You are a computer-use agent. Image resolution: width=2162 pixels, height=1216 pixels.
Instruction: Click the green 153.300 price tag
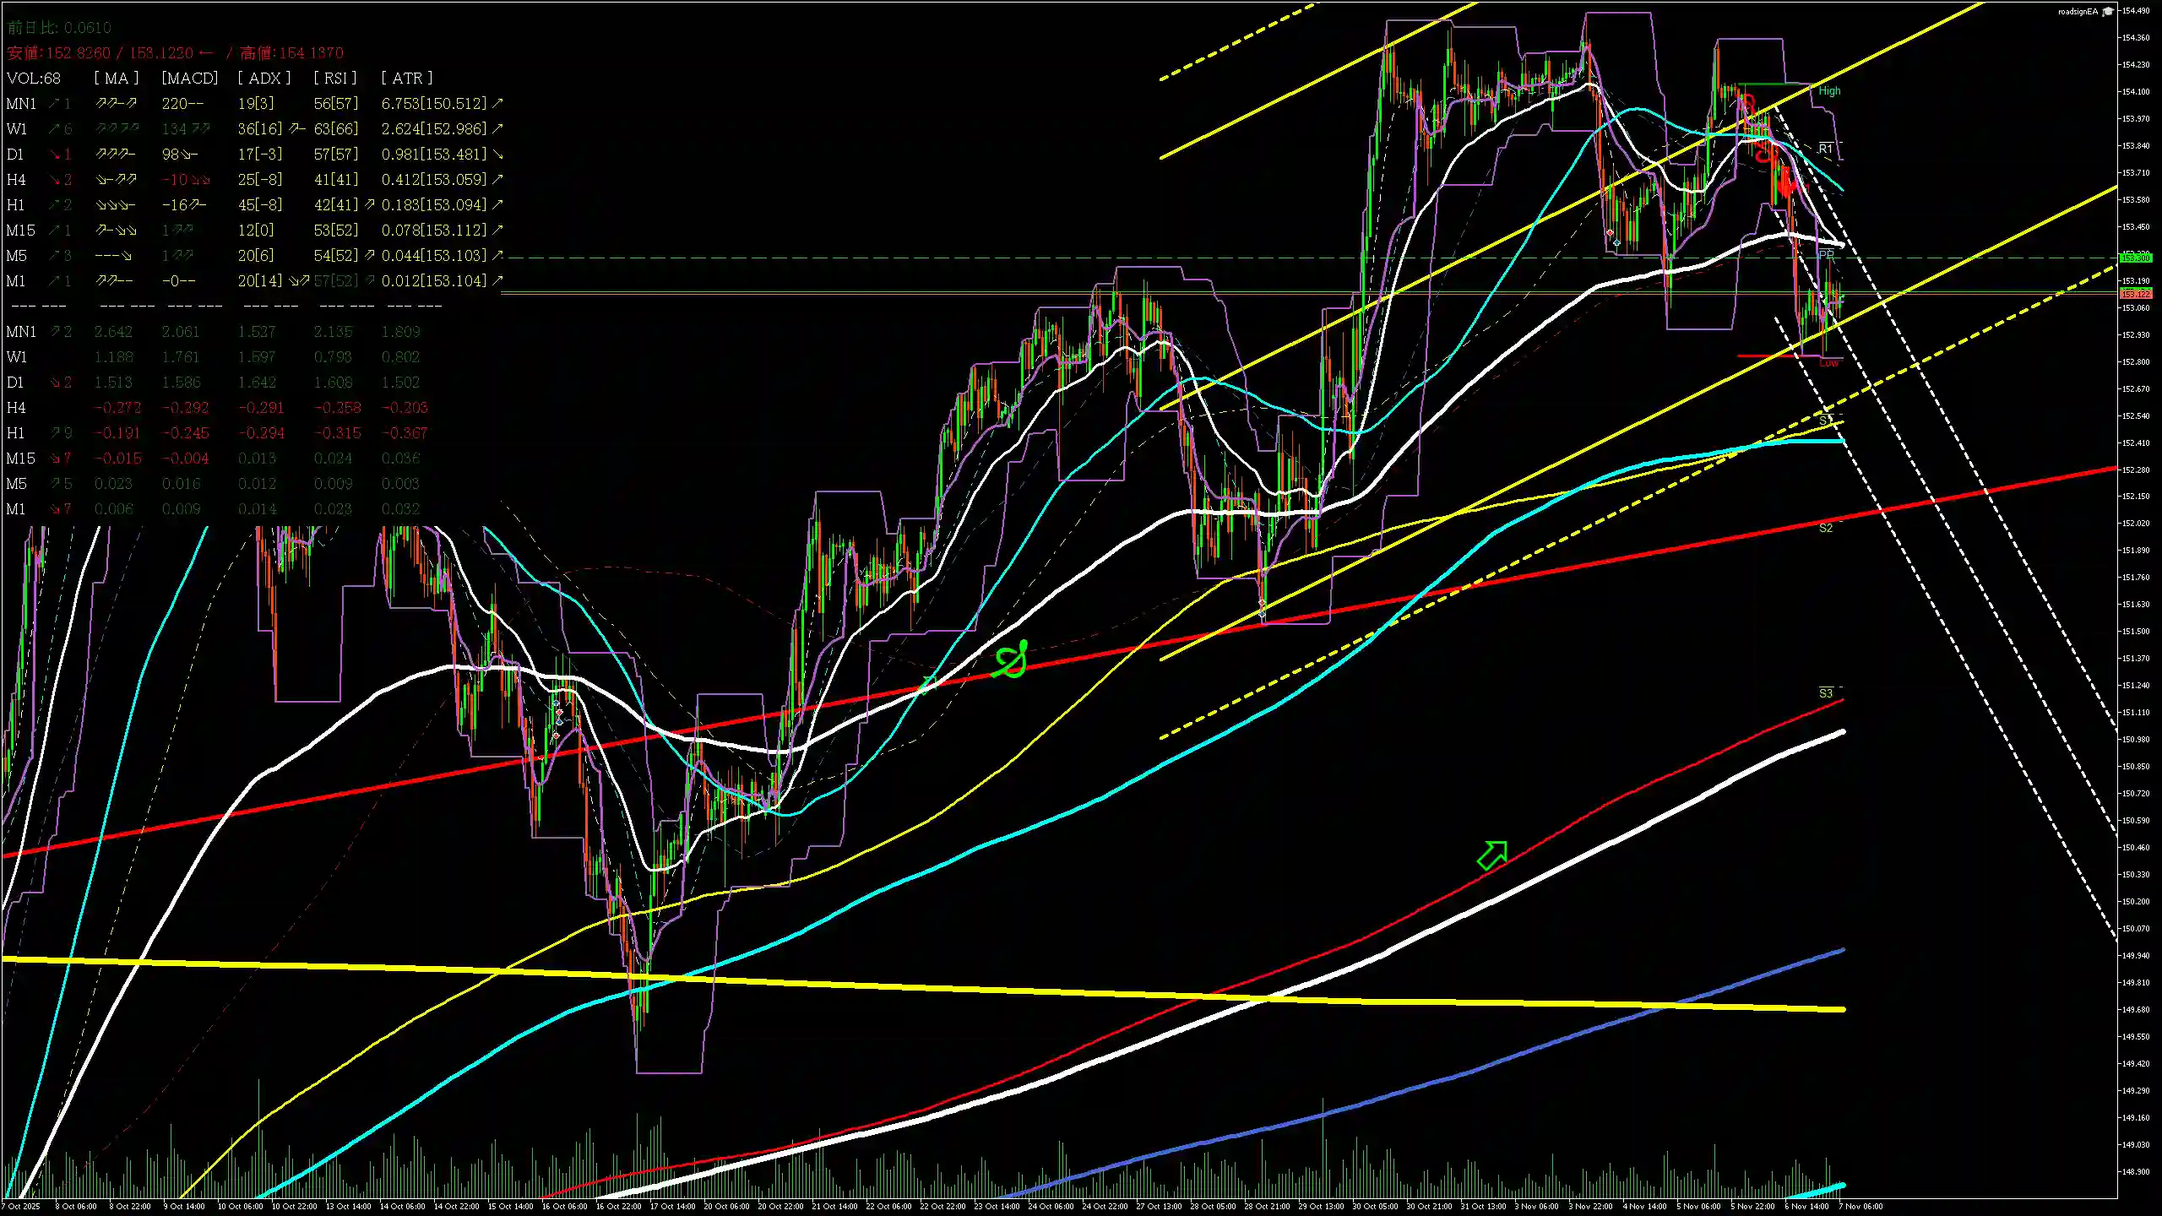click(2135, 258)
